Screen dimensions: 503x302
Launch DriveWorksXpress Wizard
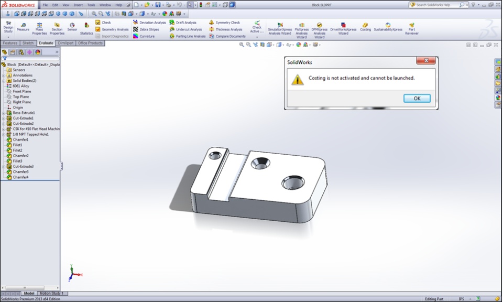pyautogui.click(x=343, y=29)
